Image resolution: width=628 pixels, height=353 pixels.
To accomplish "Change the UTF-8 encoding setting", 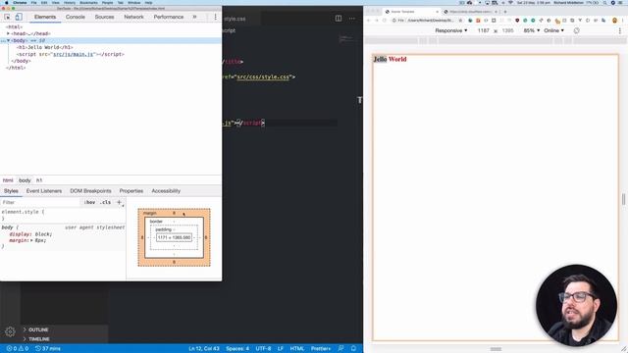I will click(263, 349).
